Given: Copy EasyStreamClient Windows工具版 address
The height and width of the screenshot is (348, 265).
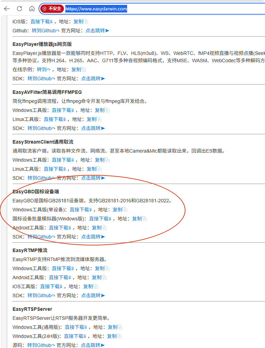Looking at the screenshot, I should 102,160.
